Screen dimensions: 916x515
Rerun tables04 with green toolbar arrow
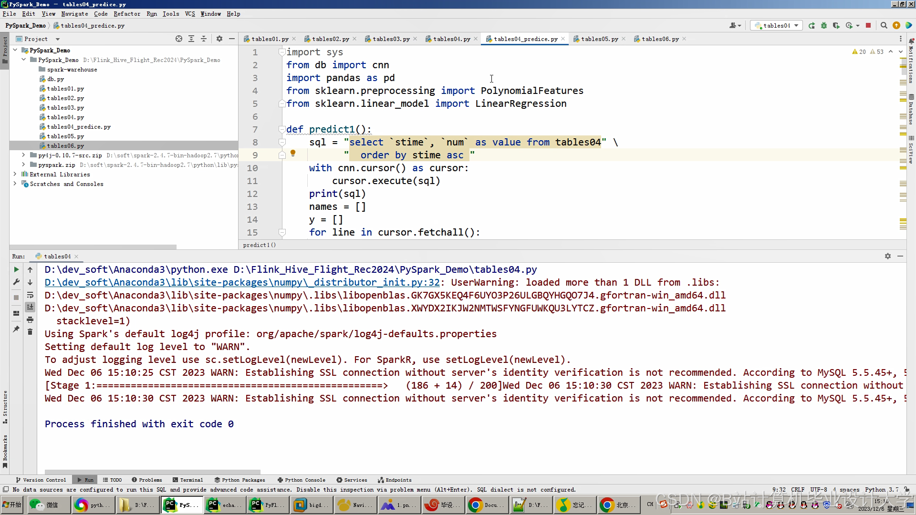[812, 26]
